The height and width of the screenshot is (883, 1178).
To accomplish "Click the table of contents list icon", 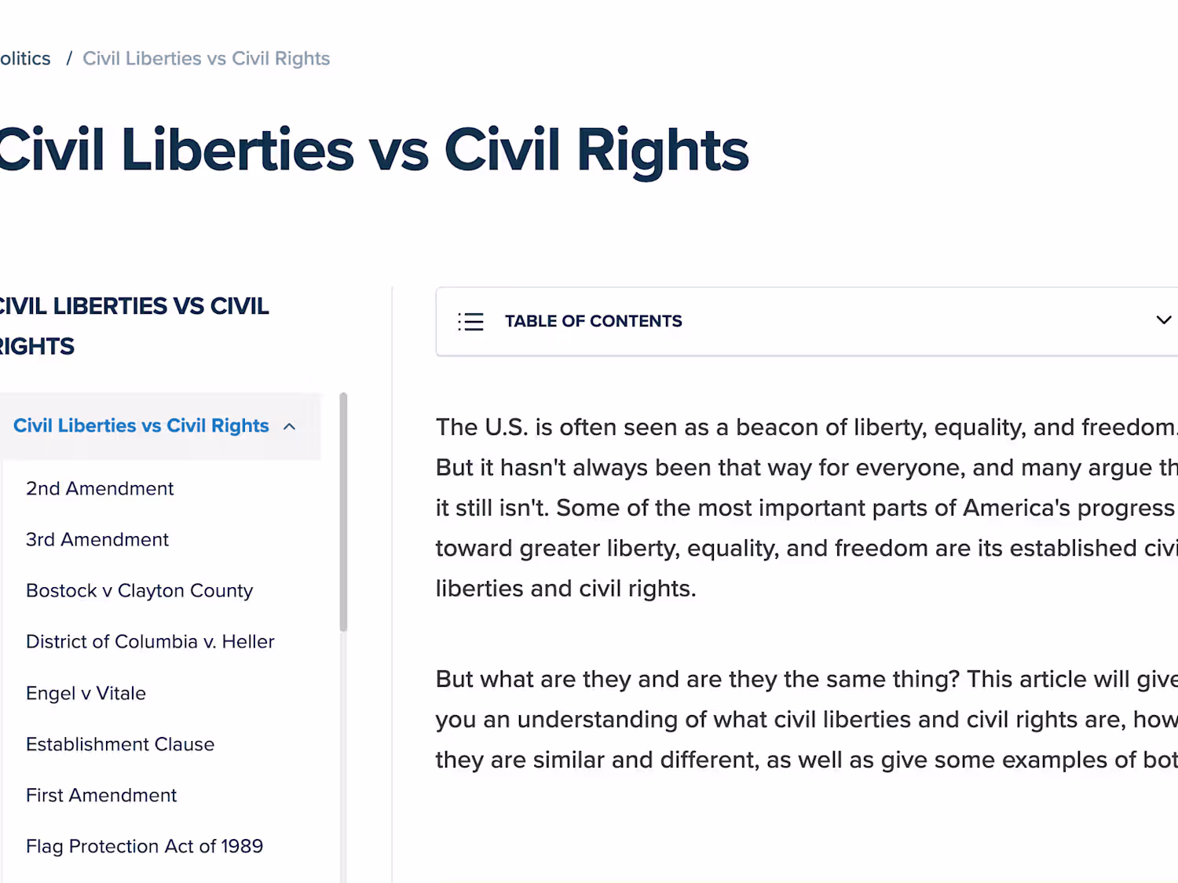I will coord(470,322).
